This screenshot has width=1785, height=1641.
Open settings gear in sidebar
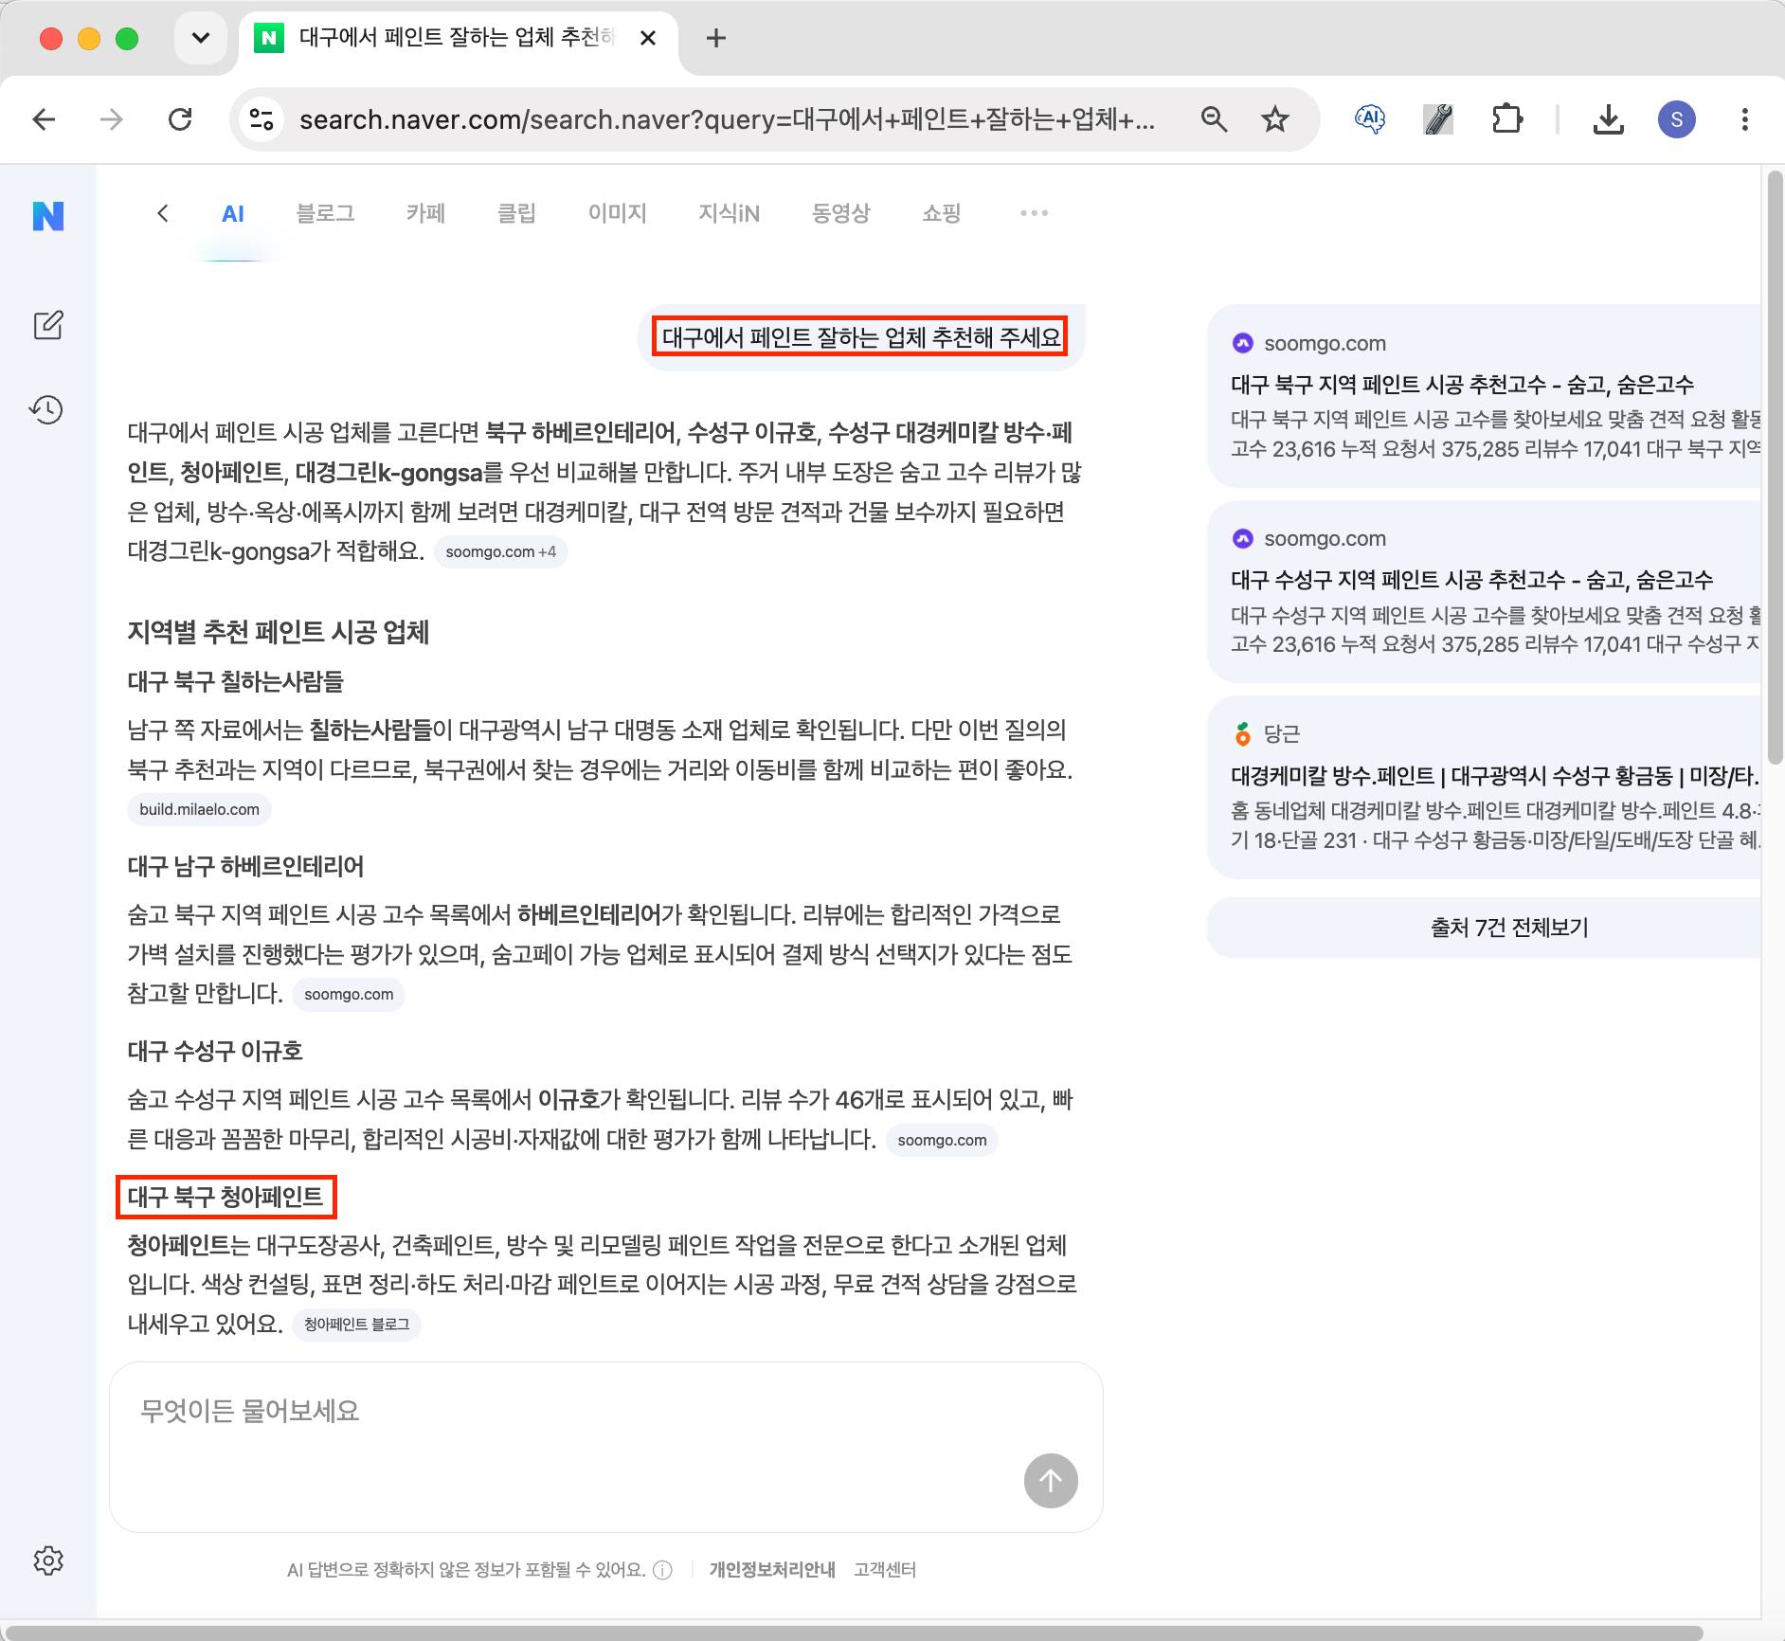[48, 1560]
